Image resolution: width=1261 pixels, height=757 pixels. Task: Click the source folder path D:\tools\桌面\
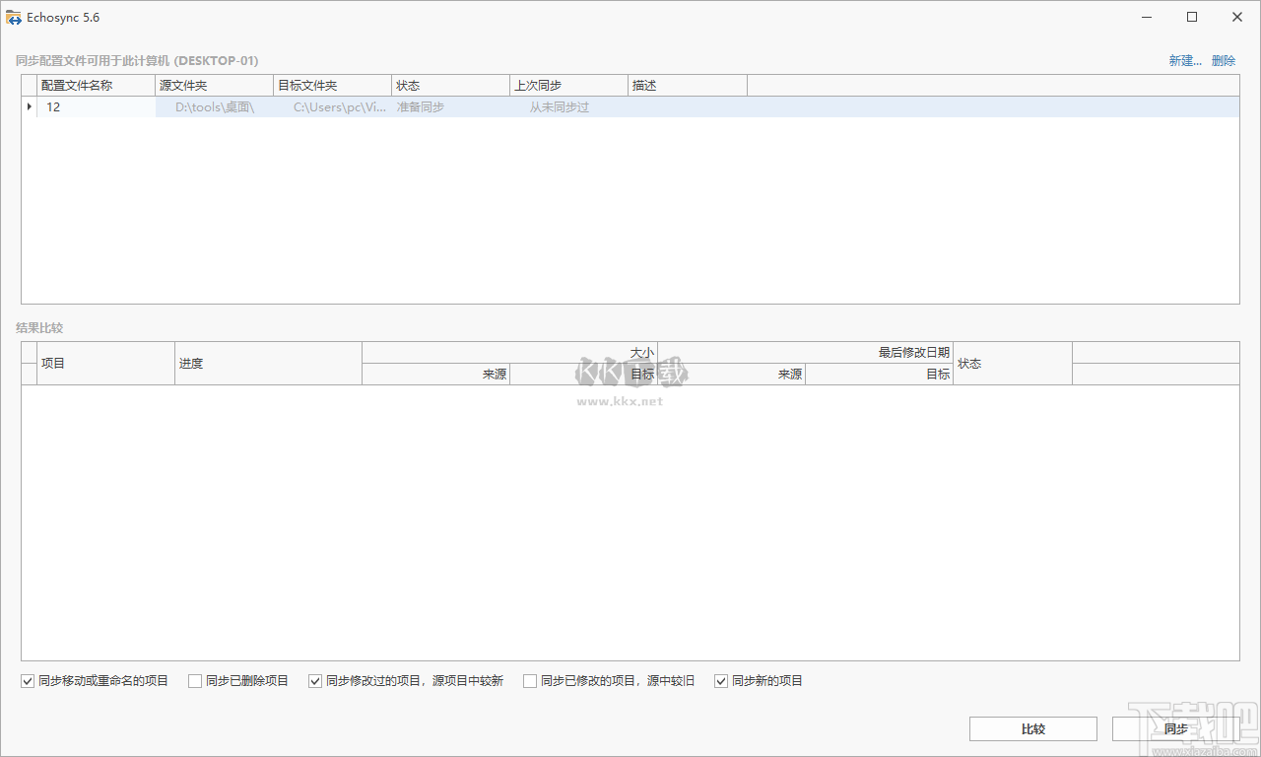(213, 106)
